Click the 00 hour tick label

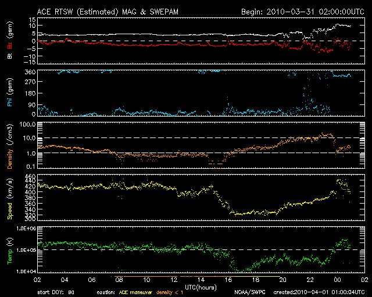point(337,280)
